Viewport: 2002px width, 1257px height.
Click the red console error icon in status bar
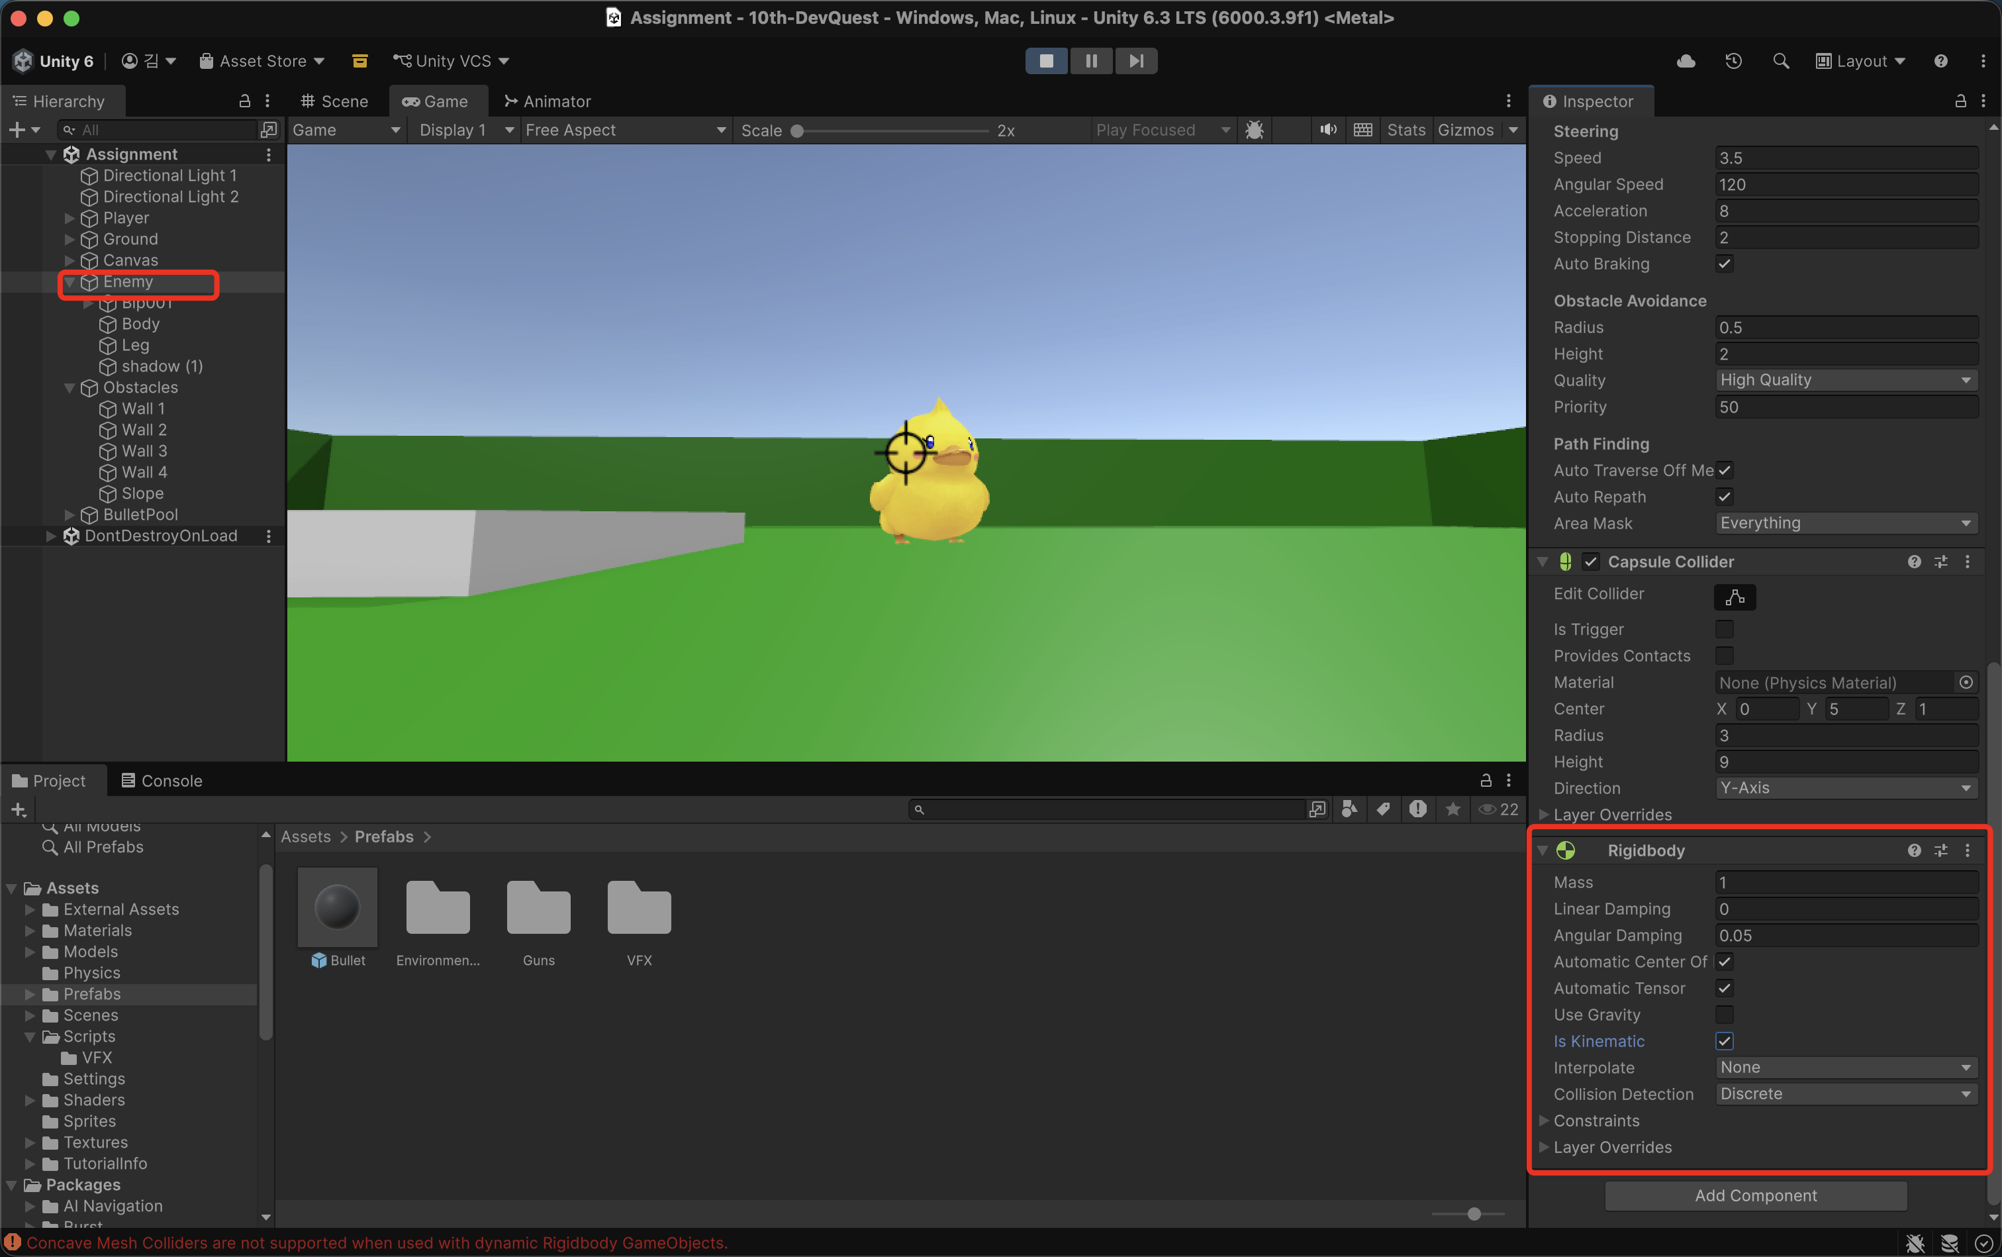point(13,1243)
